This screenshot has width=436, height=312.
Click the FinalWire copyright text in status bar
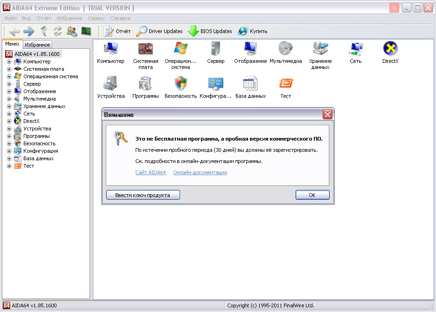click(x=270, y=305)
